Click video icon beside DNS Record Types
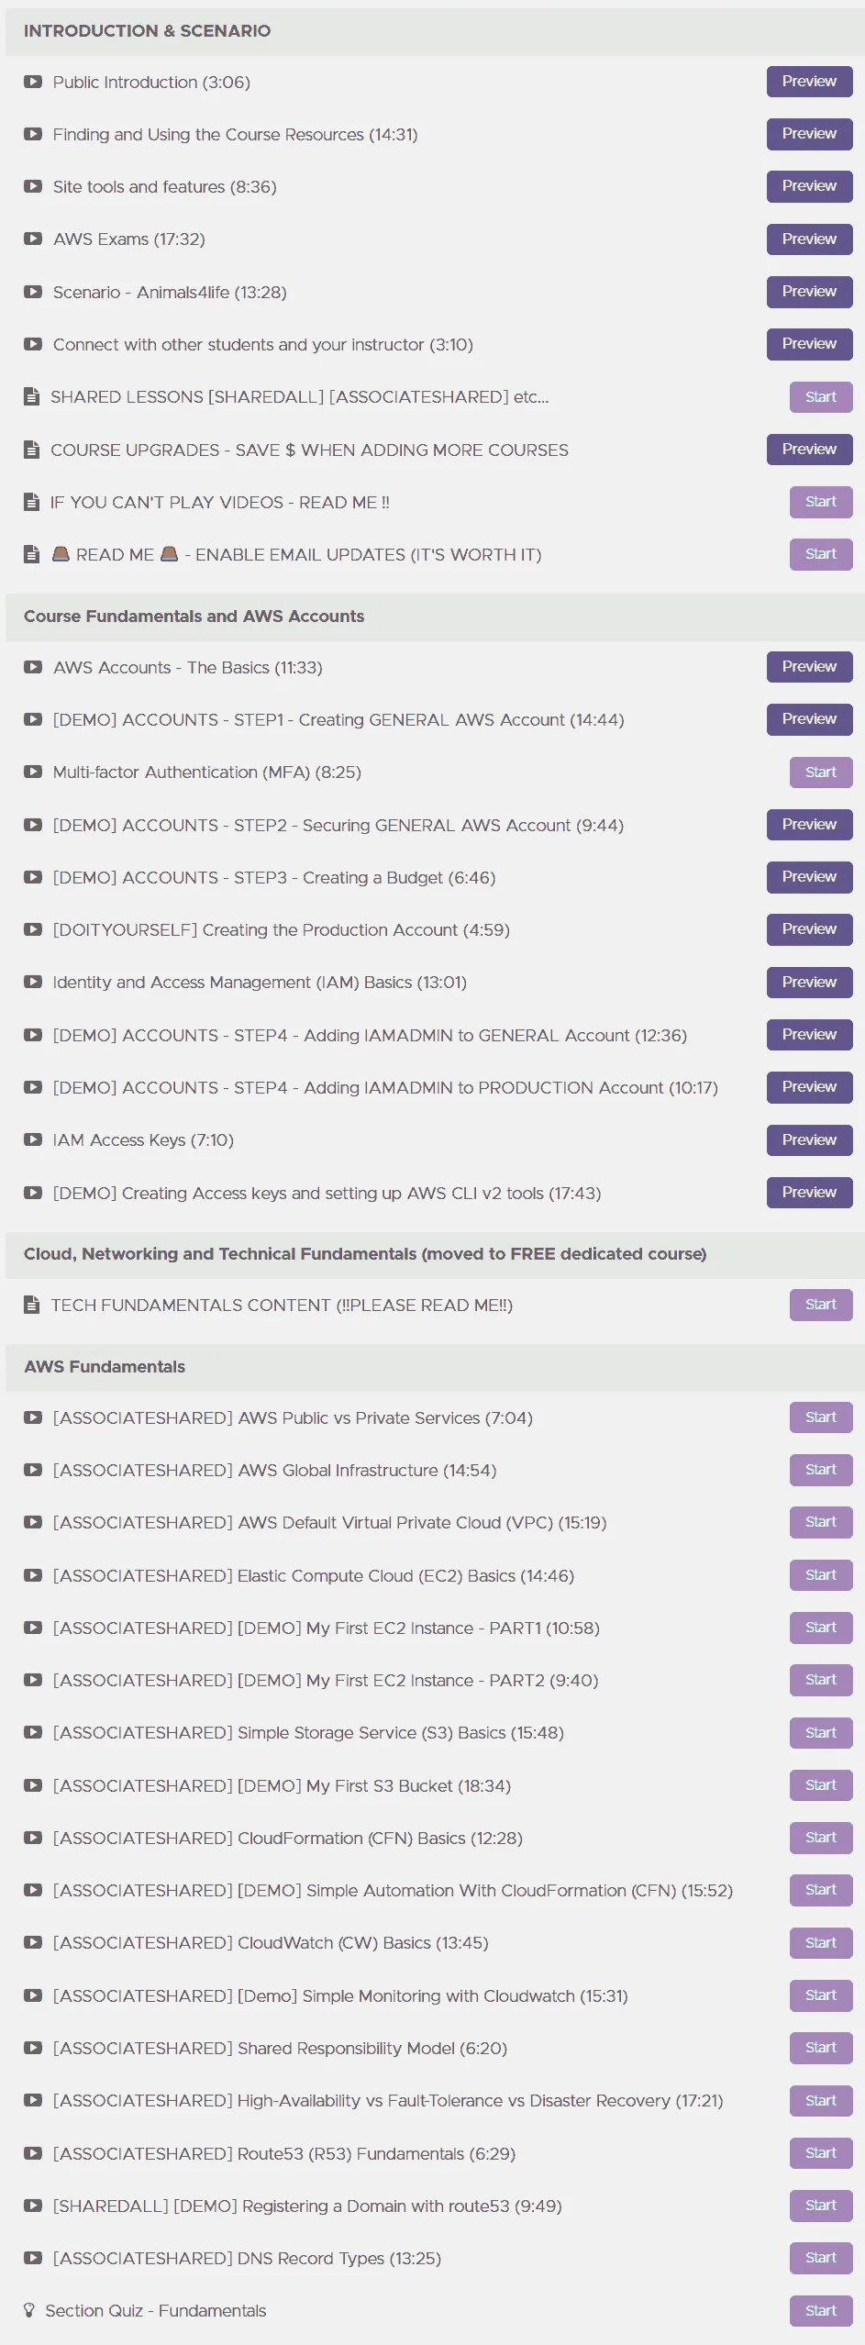This screenshot has height=2345, width=865. point(33,2258)
